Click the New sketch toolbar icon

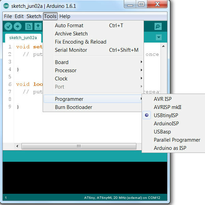coord(29,27)
